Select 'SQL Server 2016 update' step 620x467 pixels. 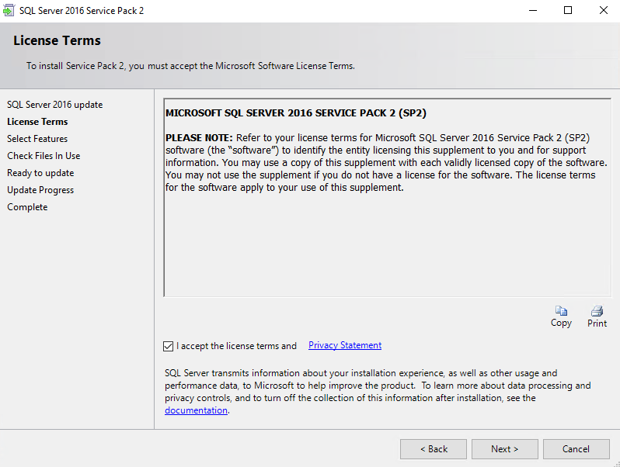pyautogui.click(x=55, y=105)
